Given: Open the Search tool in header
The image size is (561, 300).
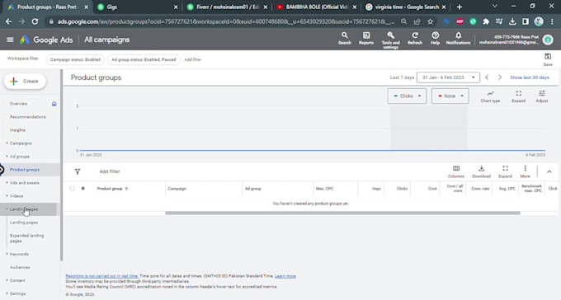Looking at the screenshot, I should (345, 38).
